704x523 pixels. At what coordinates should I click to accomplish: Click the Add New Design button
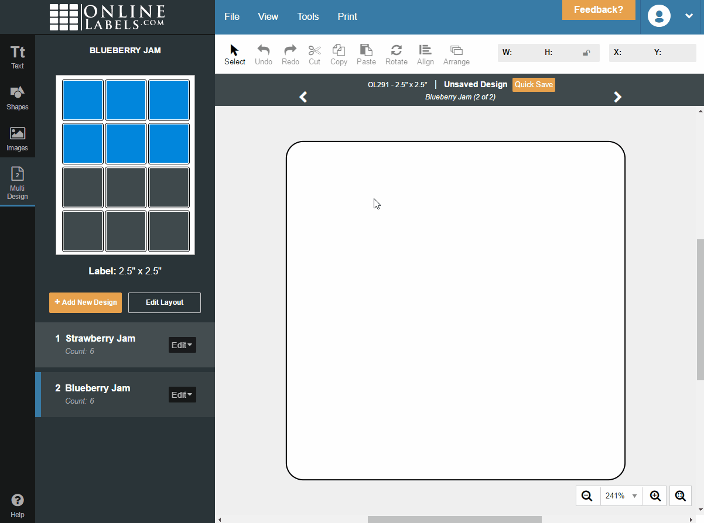point(85,302)
